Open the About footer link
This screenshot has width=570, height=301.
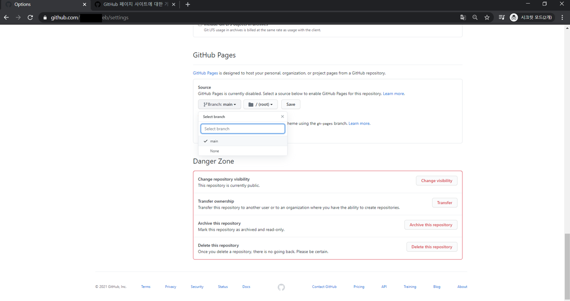click(x=462, y=287)
